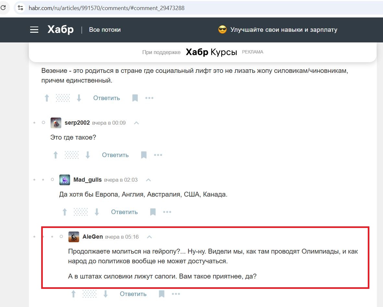Downvote the Mad_gulls comment
The image size is (383, 307).
pos(97,212)
